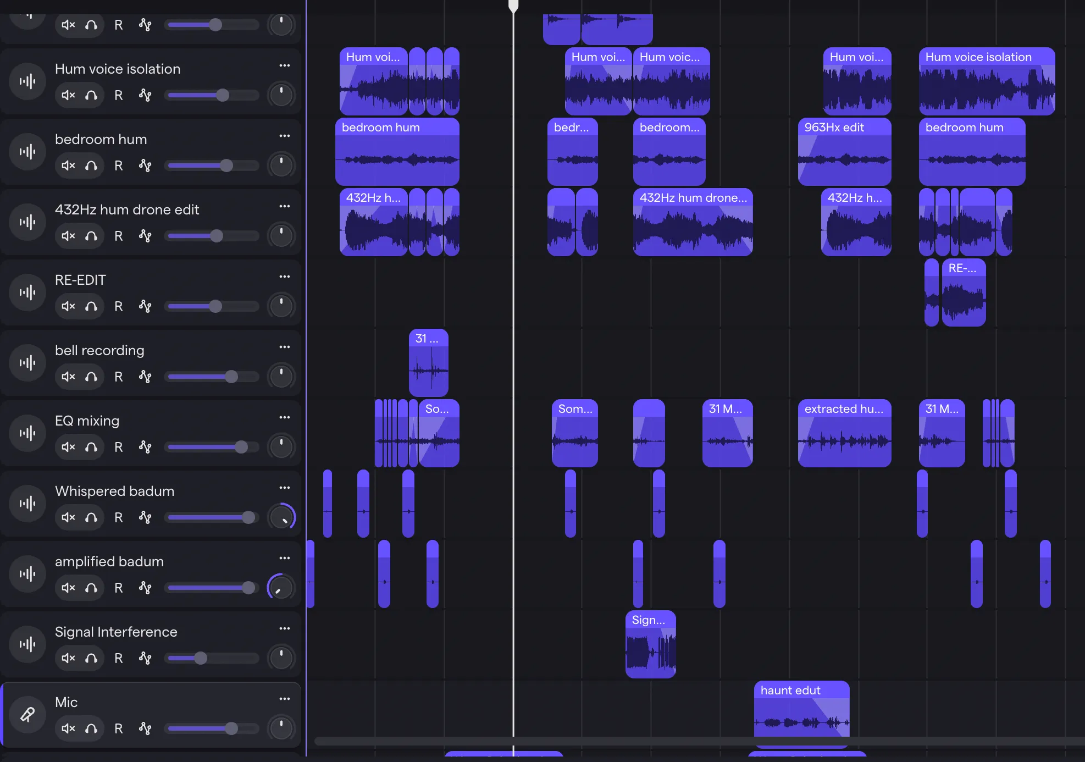This screenshot has height=762, width=1085.
Task: Click the bedroom hum track waveform icon
Action: [x=27, y=152]
